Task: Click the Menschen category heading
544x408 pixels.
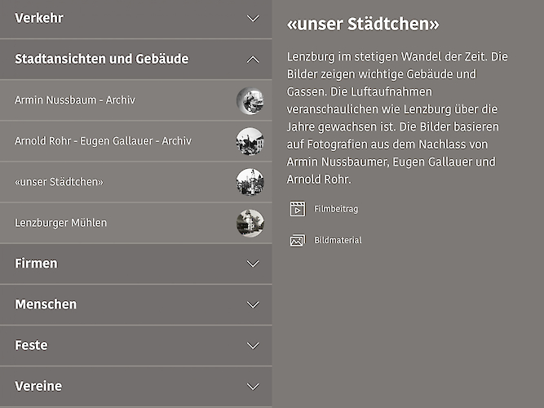Action: click(x=46, y=304)
